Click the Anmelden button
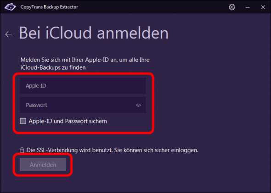 point(43,165)
